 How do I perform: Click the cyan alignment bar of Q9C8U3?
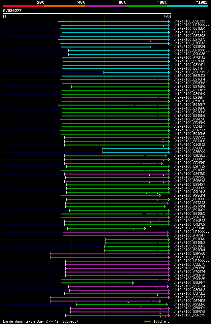(136, 148)
